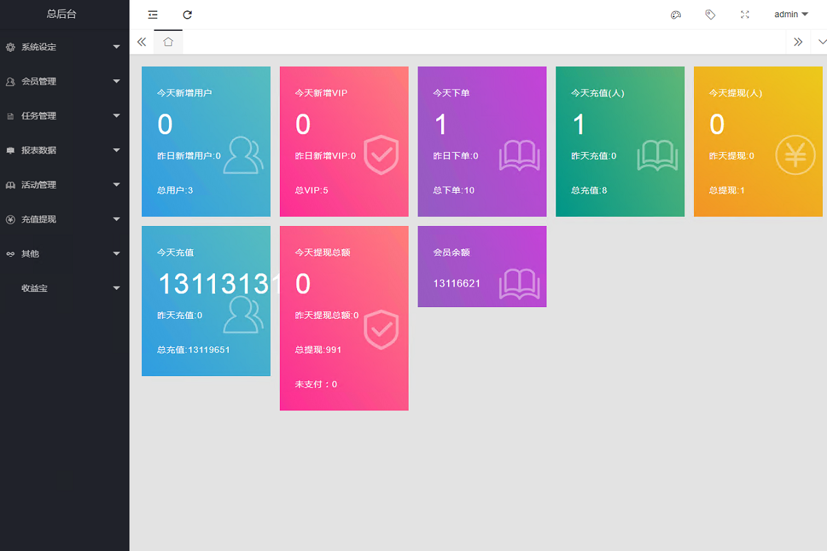This screenshot has width=827, height=551.
Task: Open the theme palette icon
Action: [676, 14]
